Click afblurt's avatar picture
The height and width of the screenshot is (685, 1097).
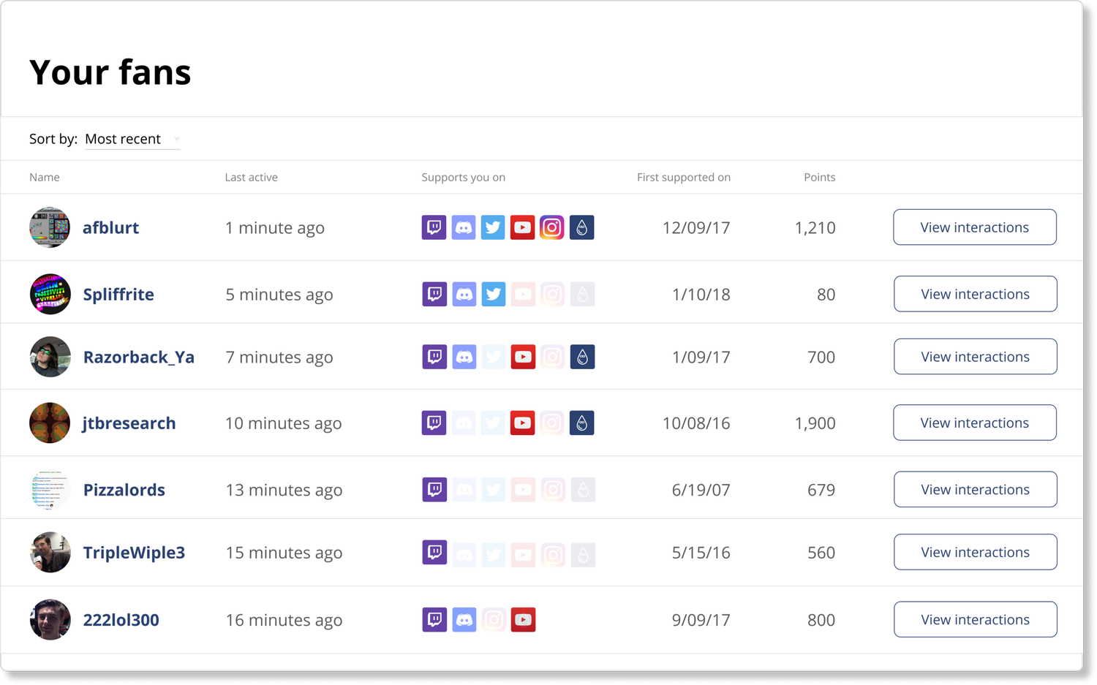50,227
